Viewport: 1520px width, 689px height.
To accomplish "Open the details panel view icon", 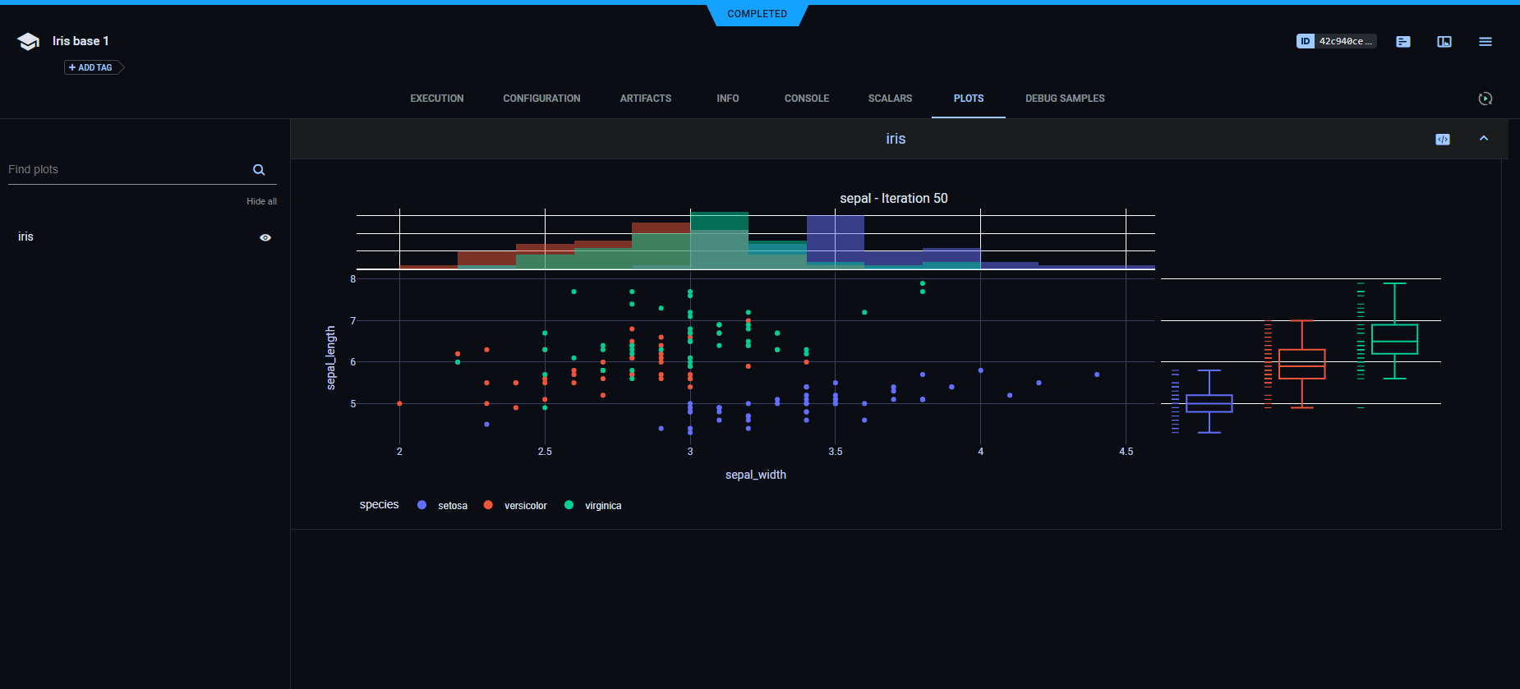I will (x=1444, y=42).
